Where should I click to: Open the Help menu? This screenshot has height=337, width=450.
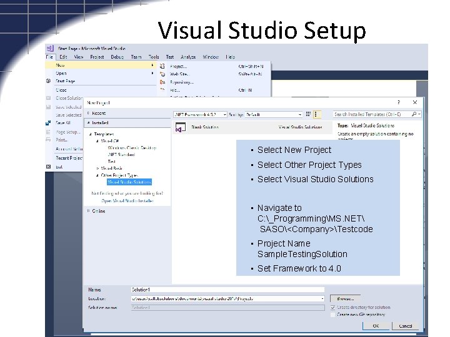(230, 57)
